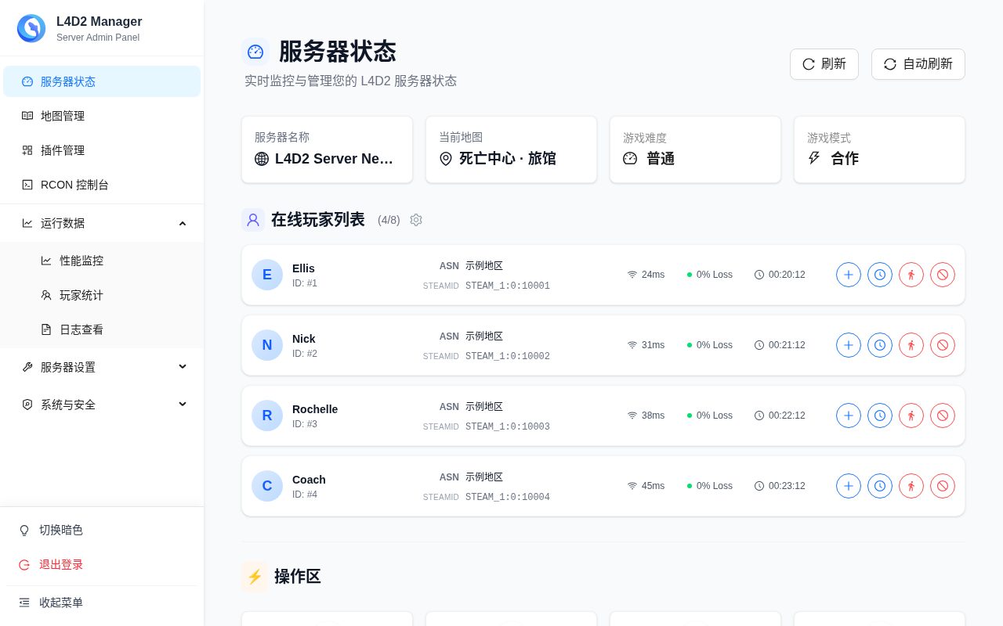Click the red ban icon for Coach
1003x626 pixels.
click(943, 486)
